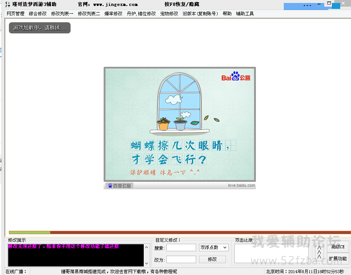
Task: Focus the 搜索 input field
Action: (x=181, y=248)
